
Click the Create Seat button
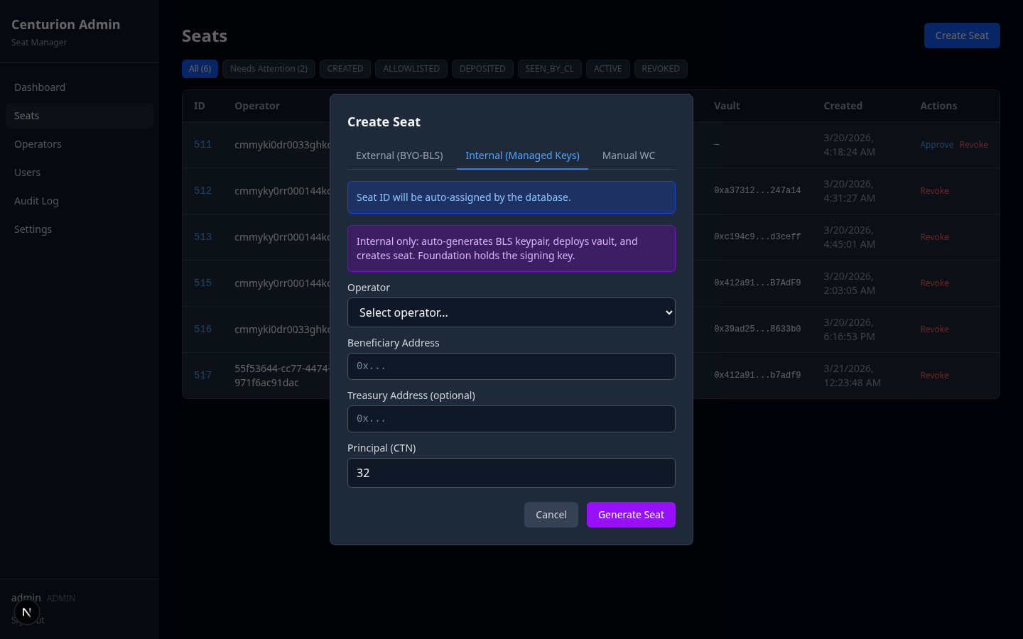pos(962,35)
